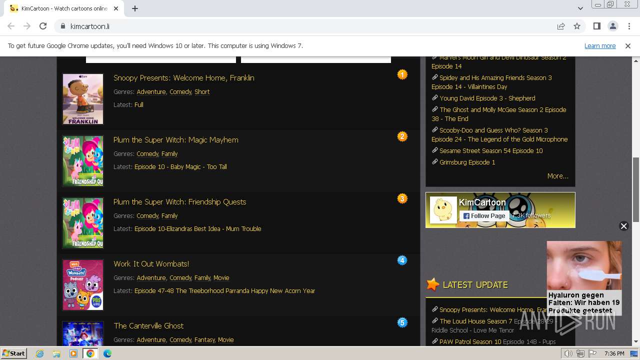640x360 pixels.
Task: Open Work It Out Wombats! title
Action: [x=151, y=263]
